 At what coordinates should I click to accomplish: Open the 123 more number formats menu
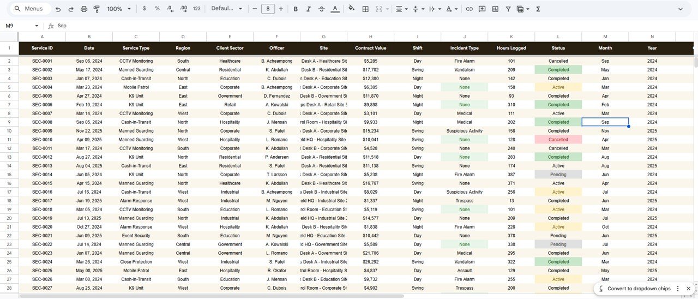197,9
